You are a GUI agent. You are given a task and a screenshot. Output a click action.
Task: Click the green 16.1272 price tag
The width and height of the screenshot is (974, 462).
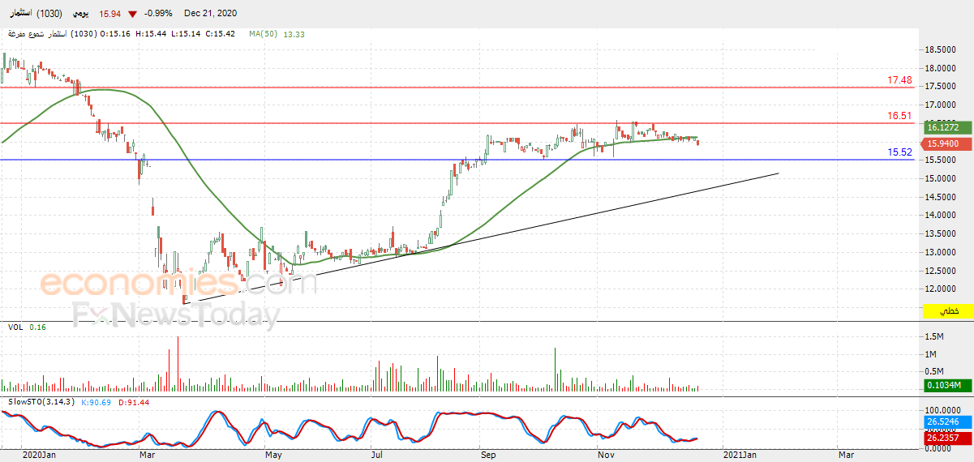click(x=948, y=127)
